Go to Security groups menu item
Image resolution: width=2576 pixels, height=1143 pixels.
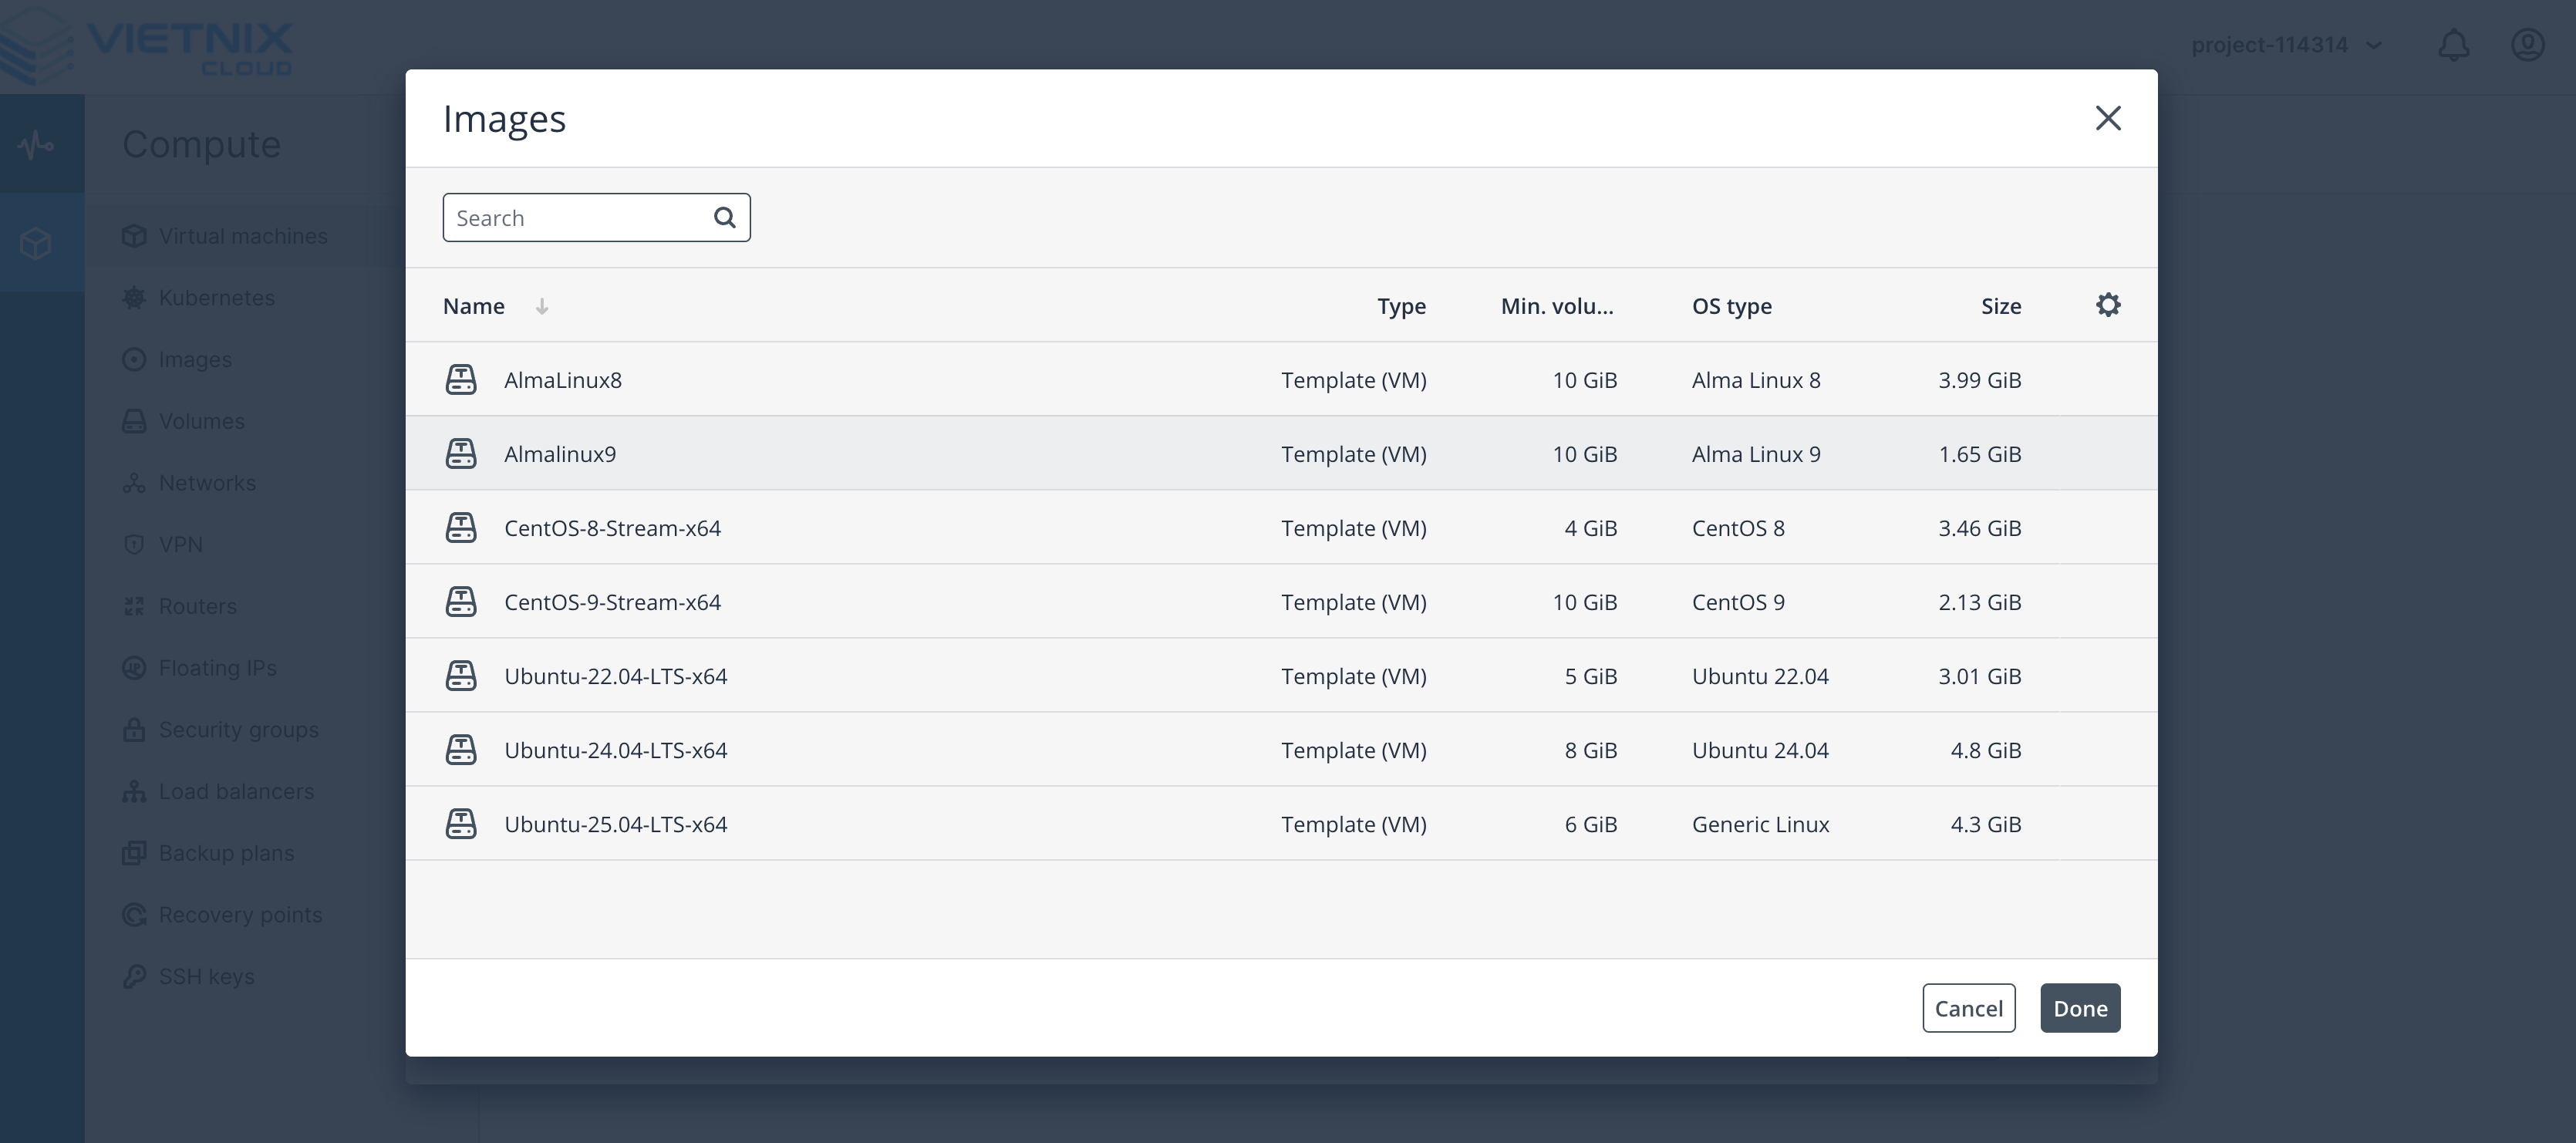click(238, 730)
